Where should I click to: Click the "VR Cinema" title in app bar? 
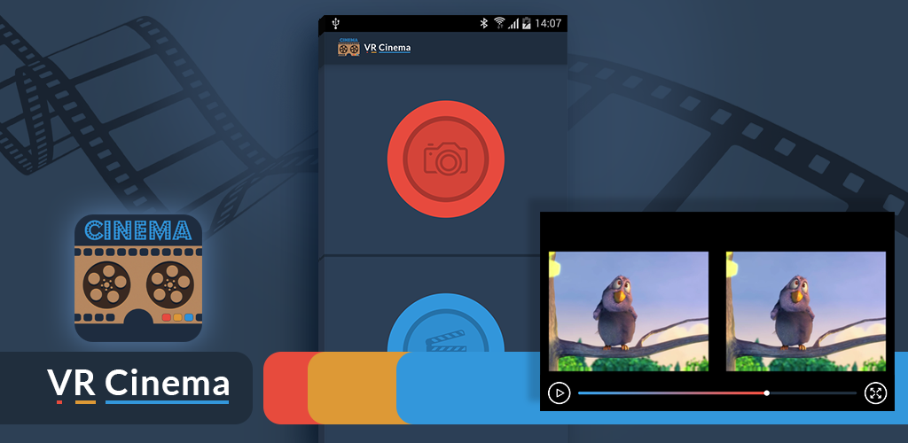(387, 48)
